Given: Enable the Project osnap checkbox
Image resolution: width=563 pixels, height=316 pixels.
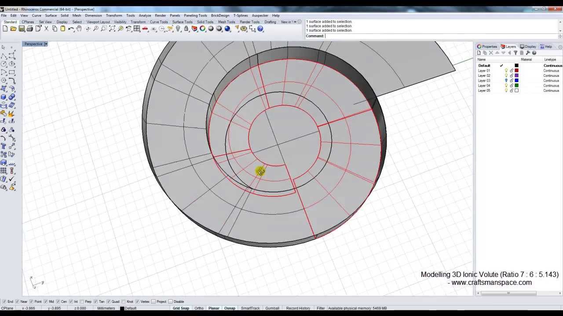Looking at the screenshot, I should coord(154,302).
